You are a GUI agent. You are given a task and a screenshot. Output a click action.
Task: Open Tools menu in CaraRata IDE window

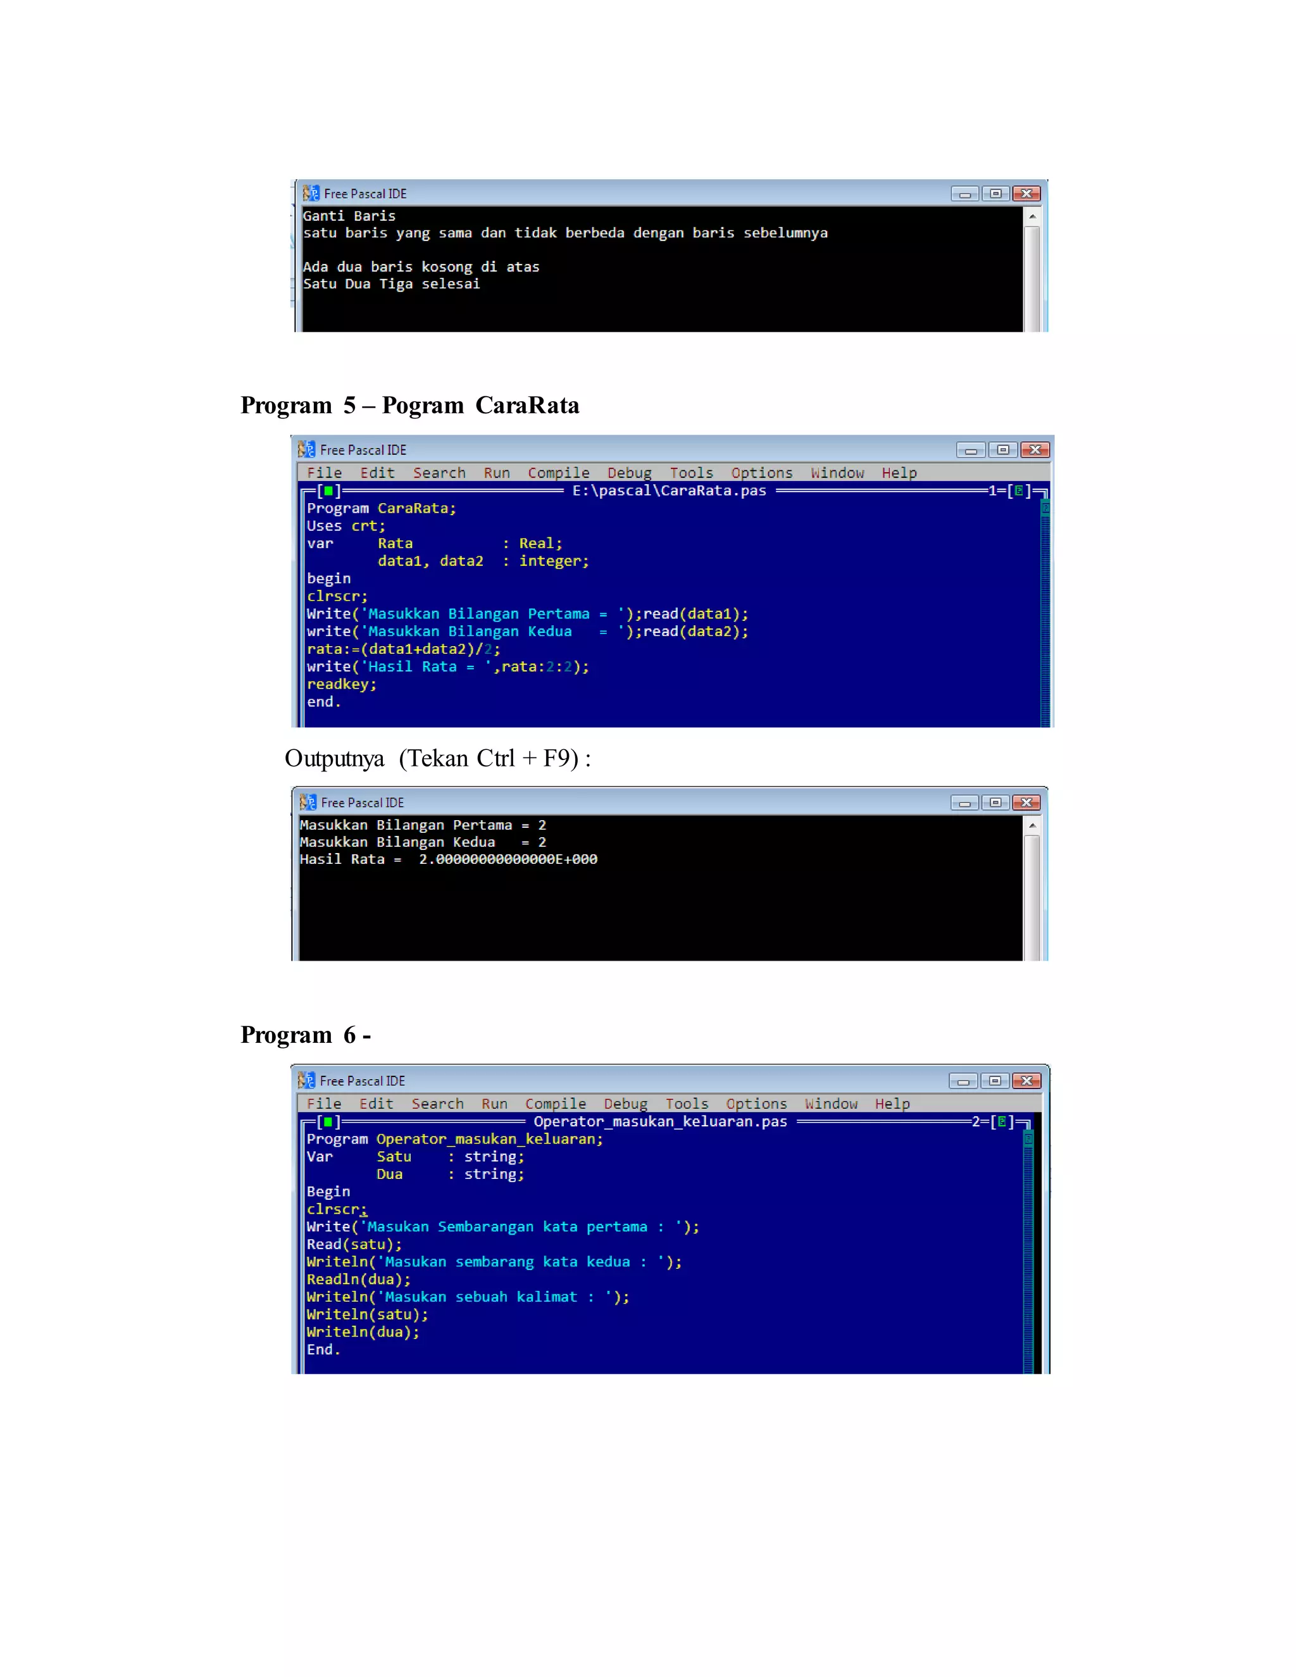pos(691,473)
